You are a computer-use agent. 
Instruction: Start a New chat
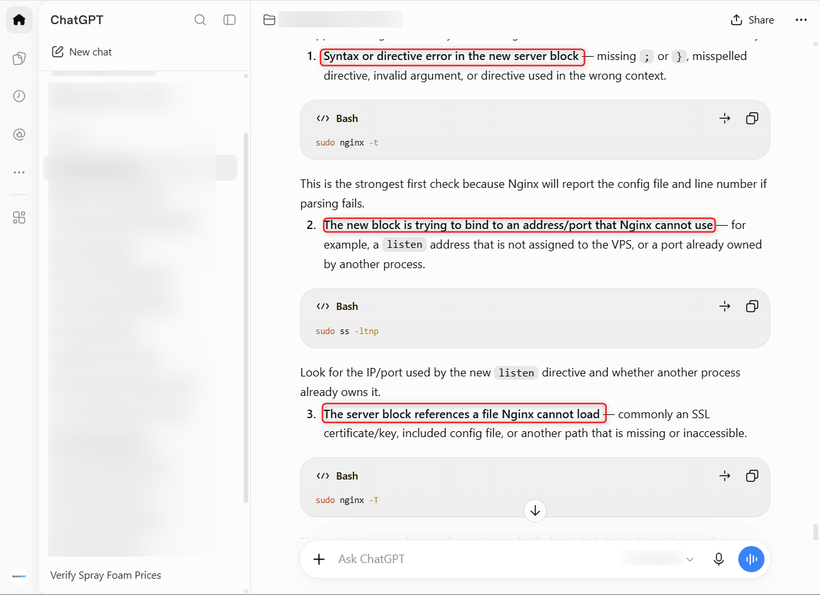(82, 52)
